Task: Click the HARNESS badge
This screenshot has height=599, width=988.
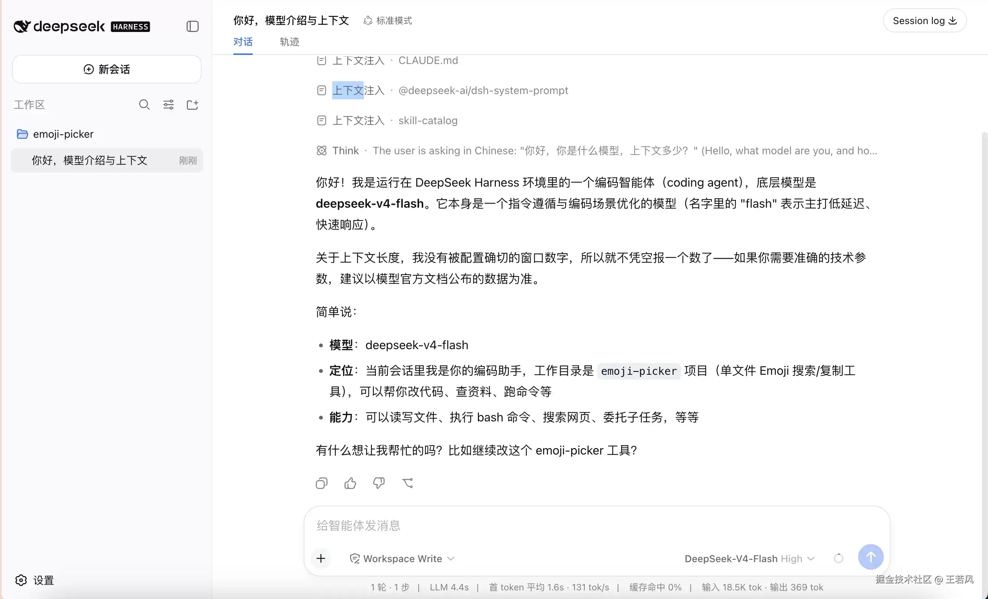Action: pyautogui.click(x=130, y=26)
